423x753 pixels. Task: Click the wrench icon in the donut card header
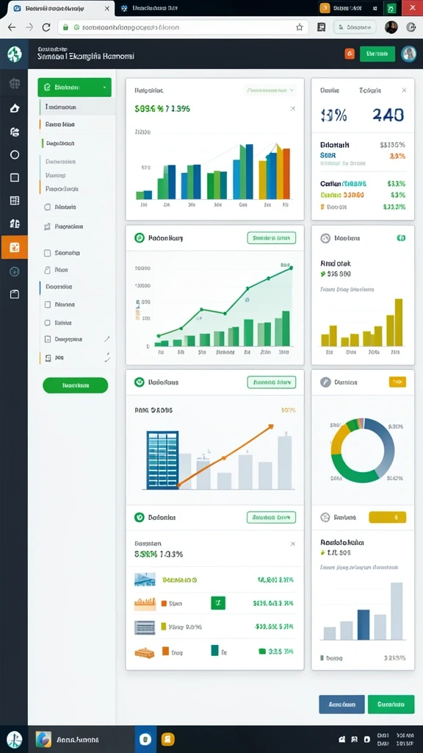click(x=325, y=382)
